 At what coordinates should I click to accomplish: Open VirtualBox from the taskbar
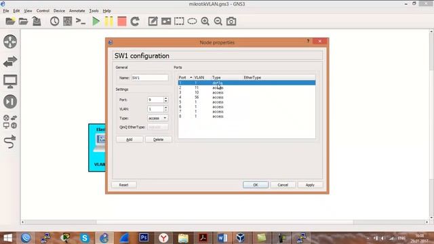240,238
